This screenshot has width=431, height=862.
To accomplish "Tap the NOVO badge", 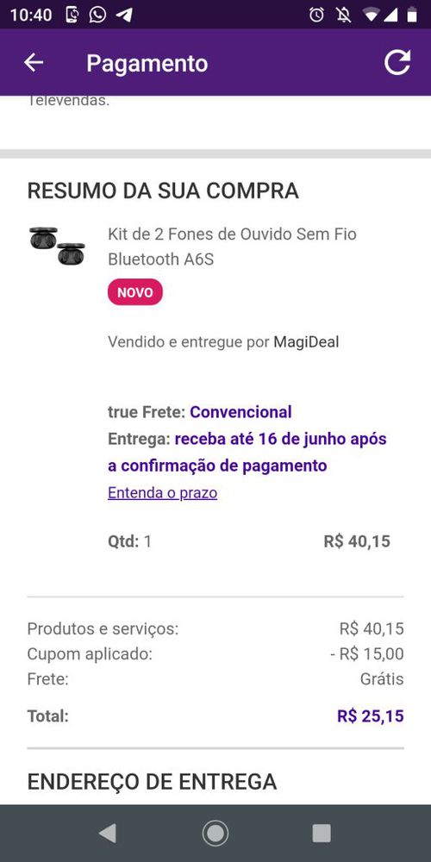I will (135, 292).
